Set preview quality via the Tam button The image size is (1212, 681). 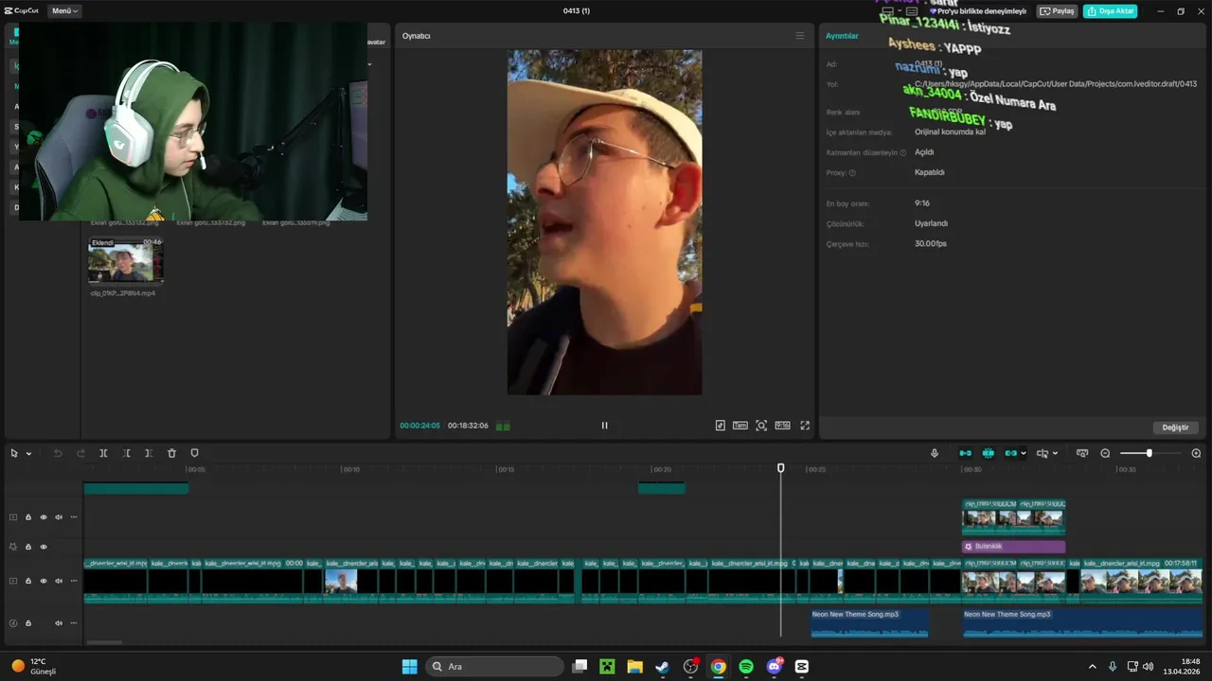(740, 426)
